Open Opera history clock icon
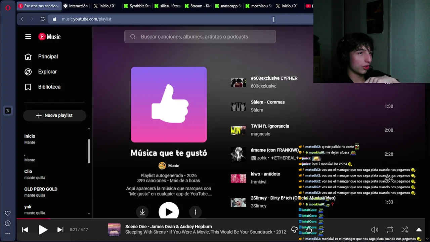Image resolution: width=430 pixels, height=242 pixels. [8, 223]
